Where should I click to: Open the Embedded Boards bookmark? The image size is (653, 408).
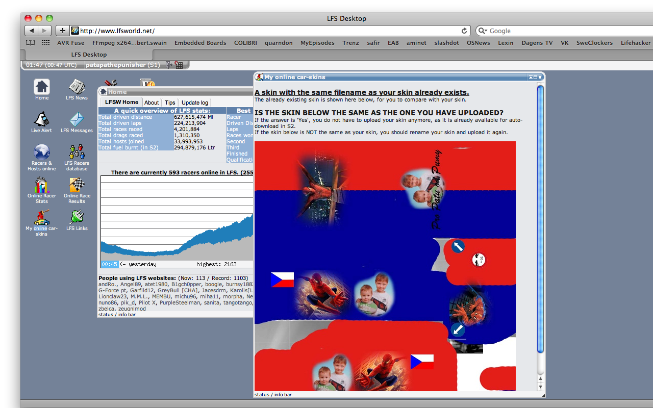coord(200,43)
